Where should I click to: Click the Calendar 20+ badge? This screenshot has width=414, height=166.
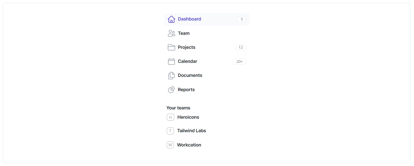point(240,62)
